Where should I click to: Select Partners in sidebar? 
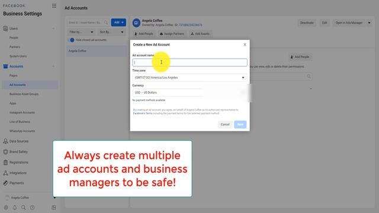[15, 47]
